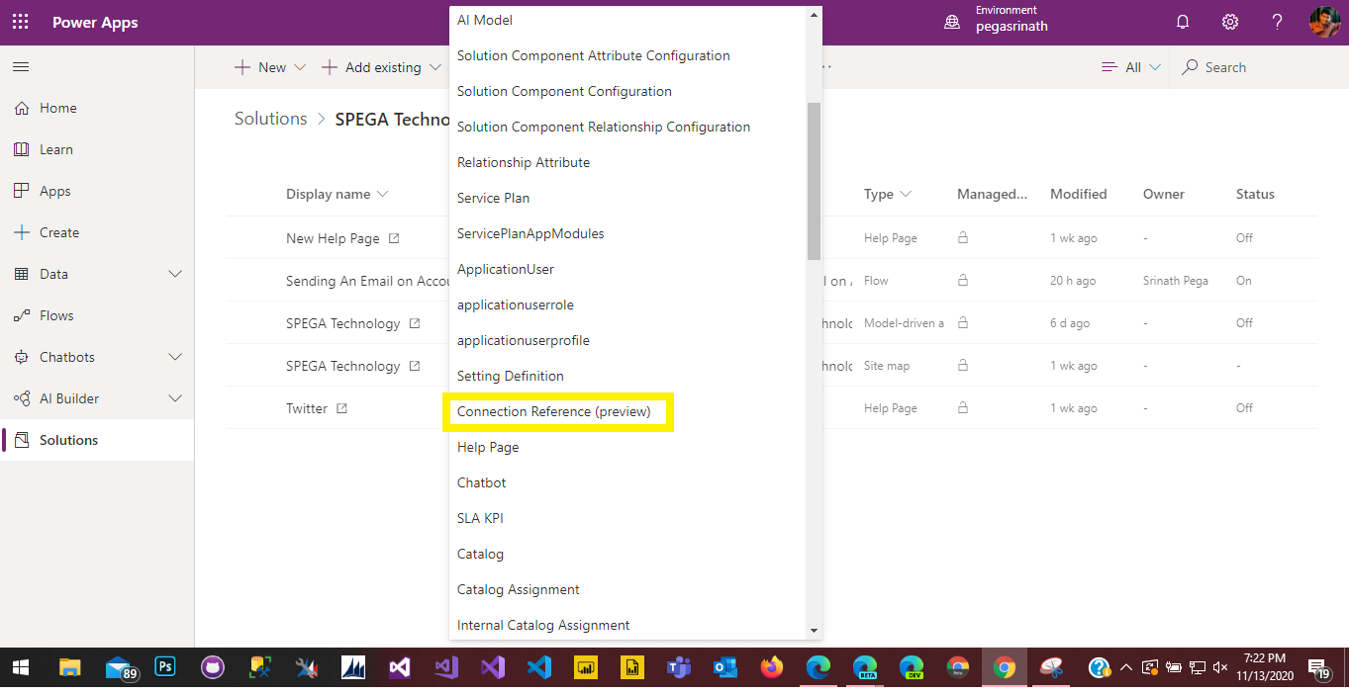
Task: Open Microsoft Edge Beta from the taskbar
Action: (x=865, y=667)
